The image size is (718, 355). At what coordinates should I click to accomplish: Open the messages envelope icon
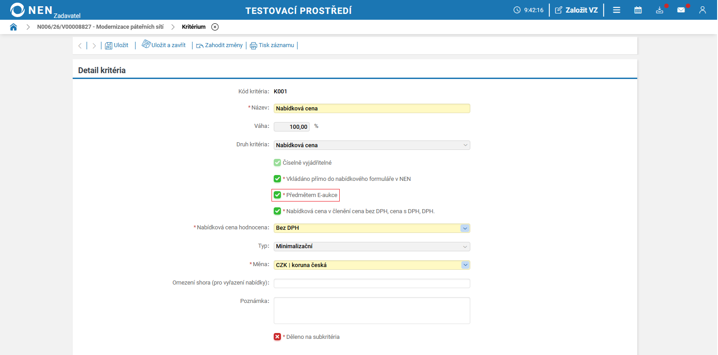coord(681,10)
